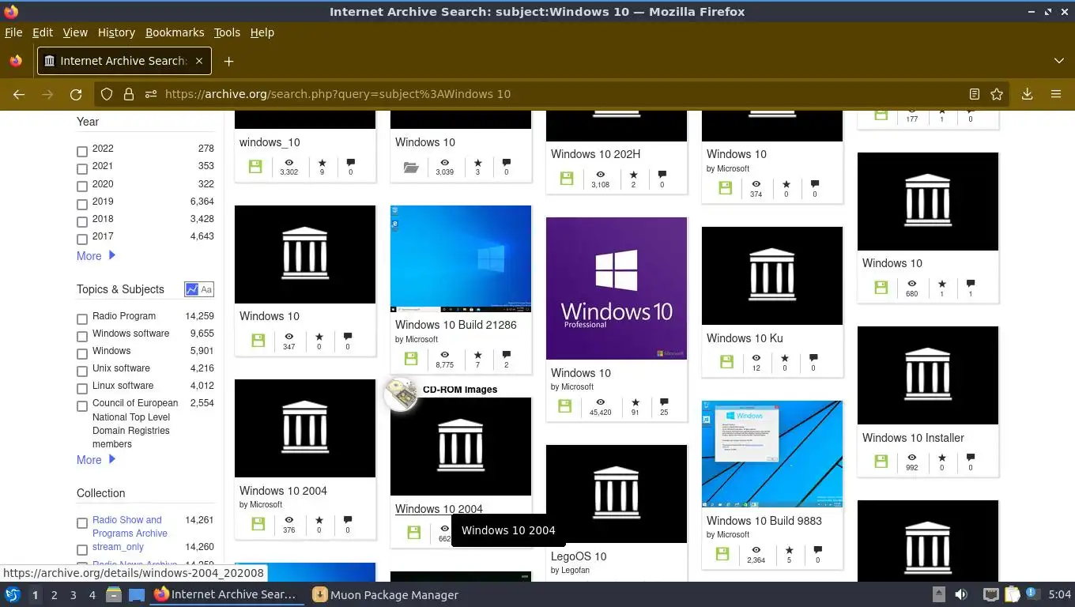Viewport: 1075px width, 607px height.
Task: Bookmark this page with star icon
Action: tap(997, 94)
